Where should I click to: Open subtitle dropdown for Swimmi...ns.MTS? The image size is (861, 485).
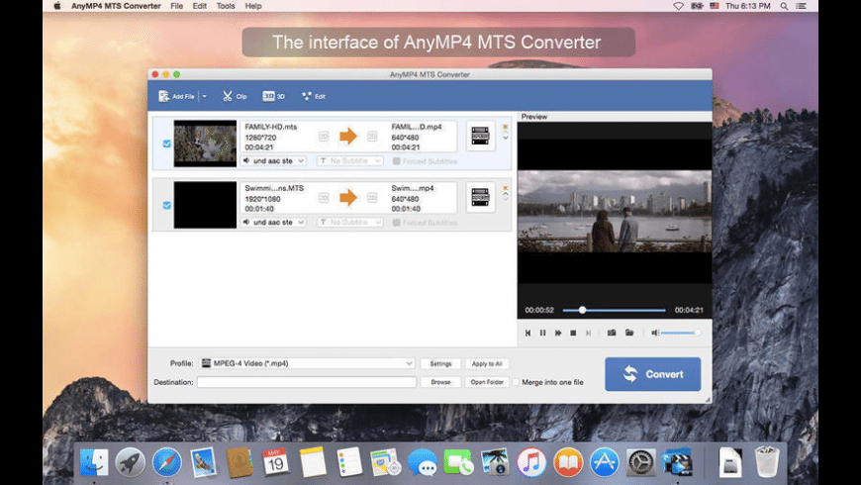tap(349, 223)
